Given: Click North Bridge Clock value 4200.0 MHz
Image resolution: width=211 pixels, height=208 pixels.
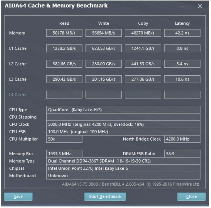Looking at the screenshot, I should click(182, 139).
